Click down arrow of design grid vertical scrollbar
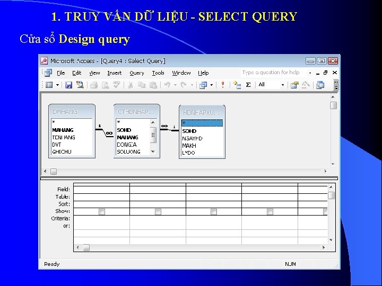 331,240
